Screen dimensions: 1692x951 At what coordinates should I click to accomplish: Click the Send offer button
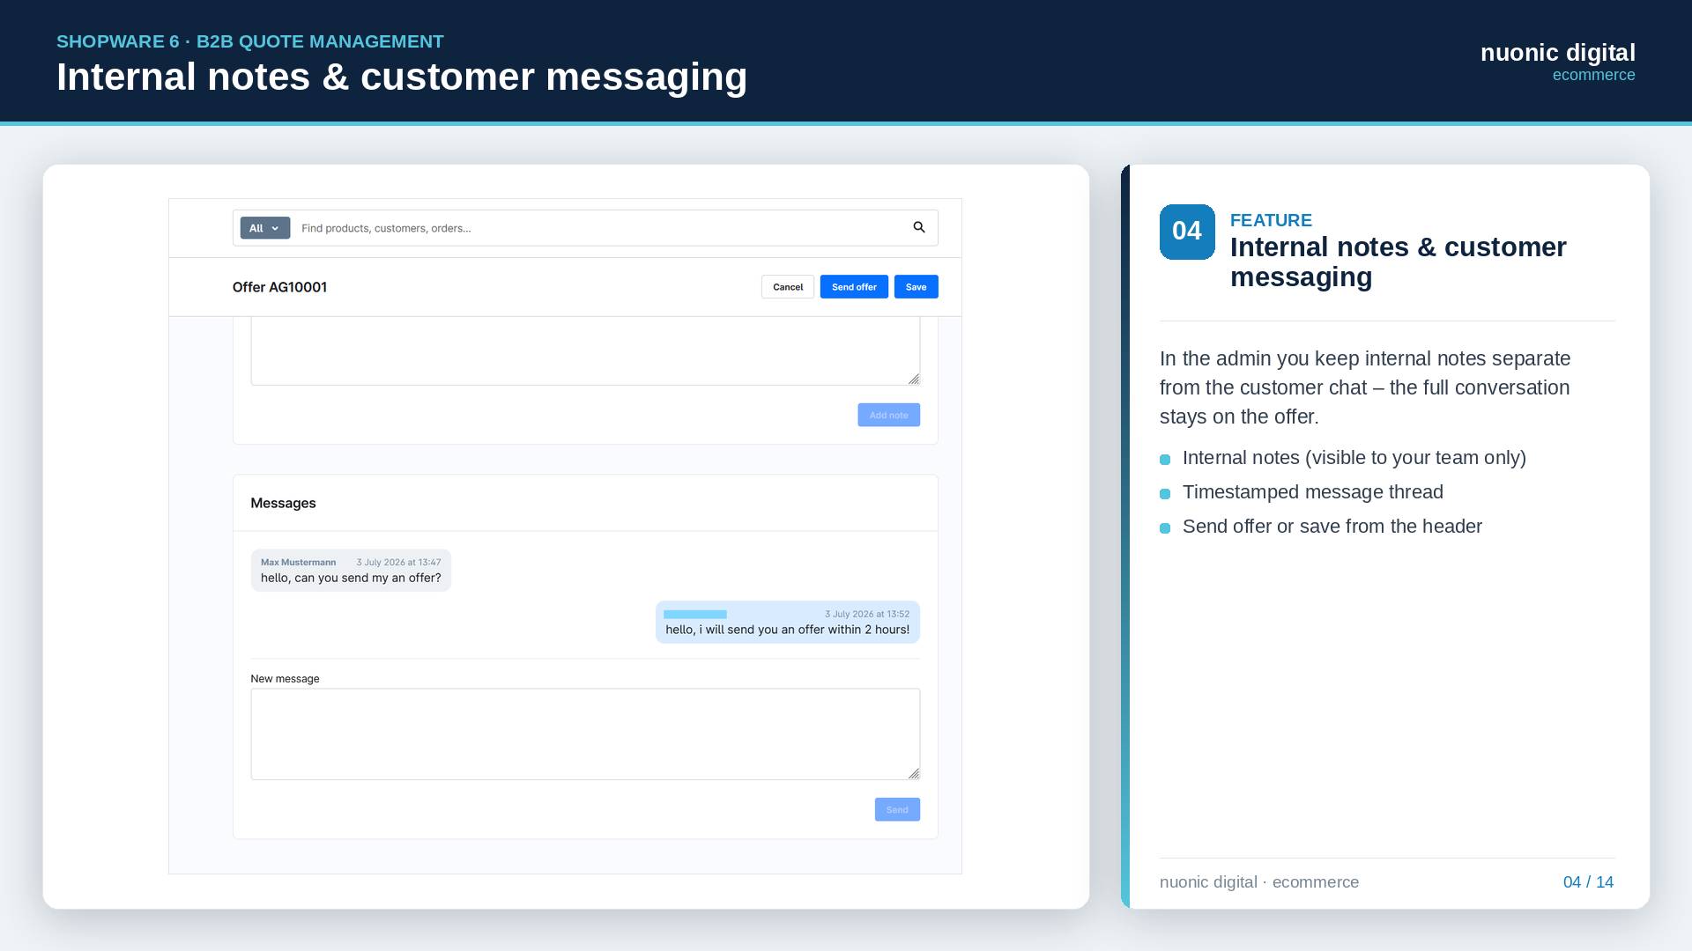(x=854, y=287)
